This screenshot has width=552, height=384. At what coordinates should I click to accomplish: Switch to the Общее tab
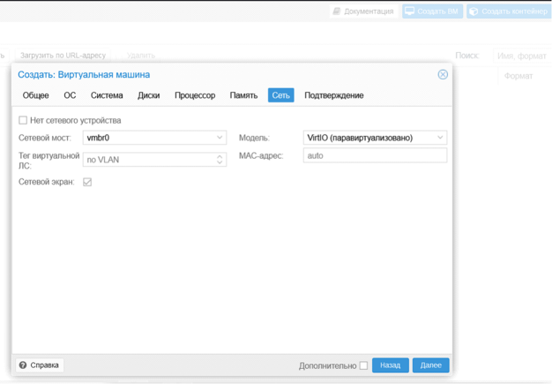tap(35, 95)
